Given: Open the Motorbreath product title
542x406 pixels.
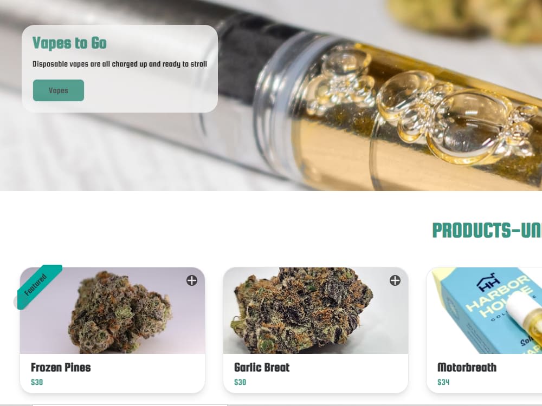Looking at the screenshot, I should (x=467, y=368).
